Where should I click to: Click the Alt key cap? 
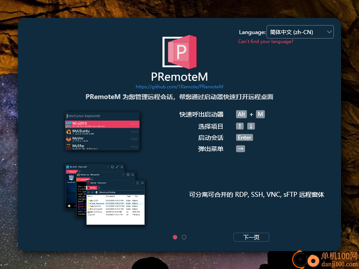[x=241, y=114]
